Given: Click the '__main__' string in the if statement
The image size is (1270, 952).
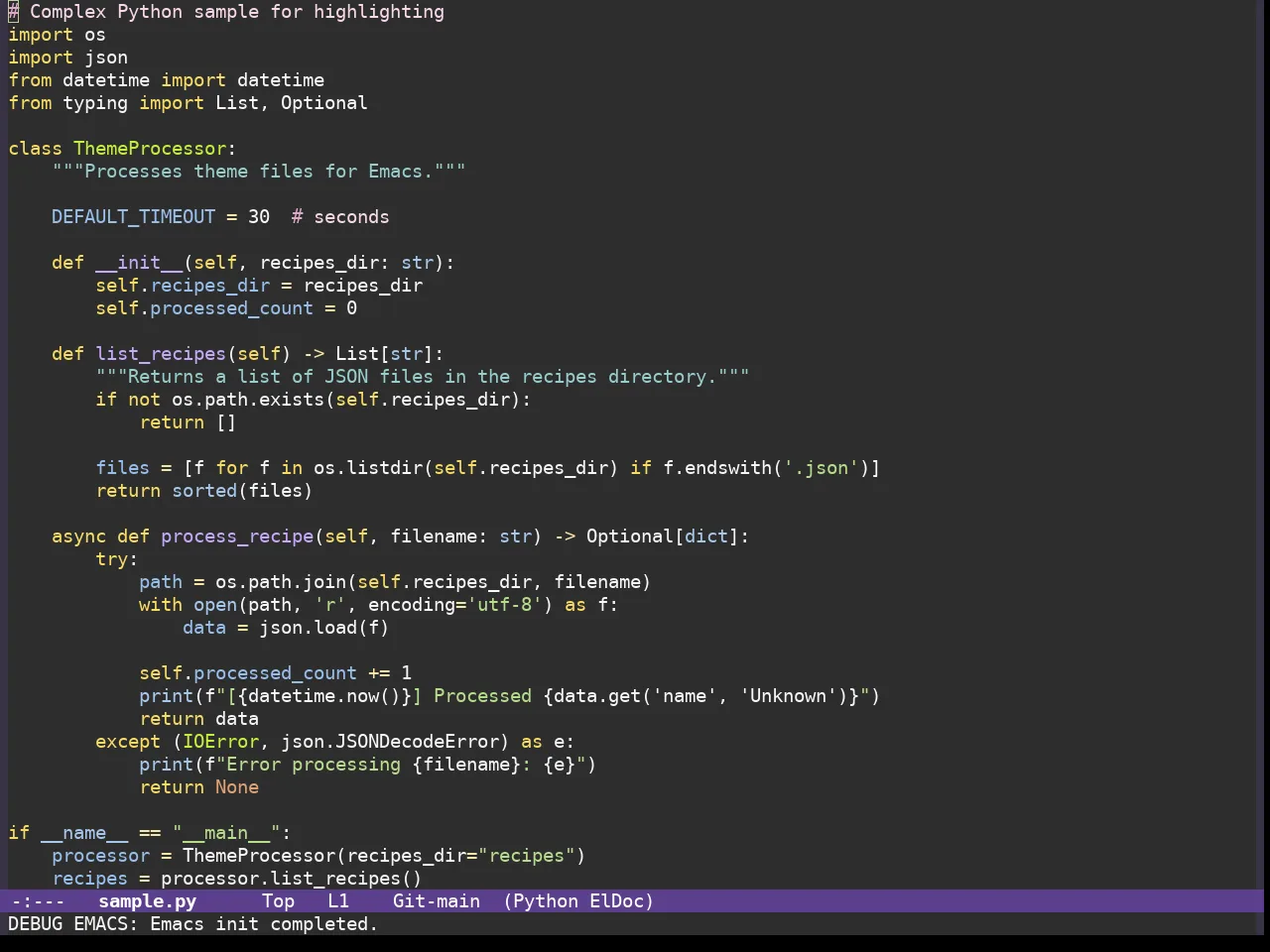Looking at the screenshot, I should coord(226,833).
